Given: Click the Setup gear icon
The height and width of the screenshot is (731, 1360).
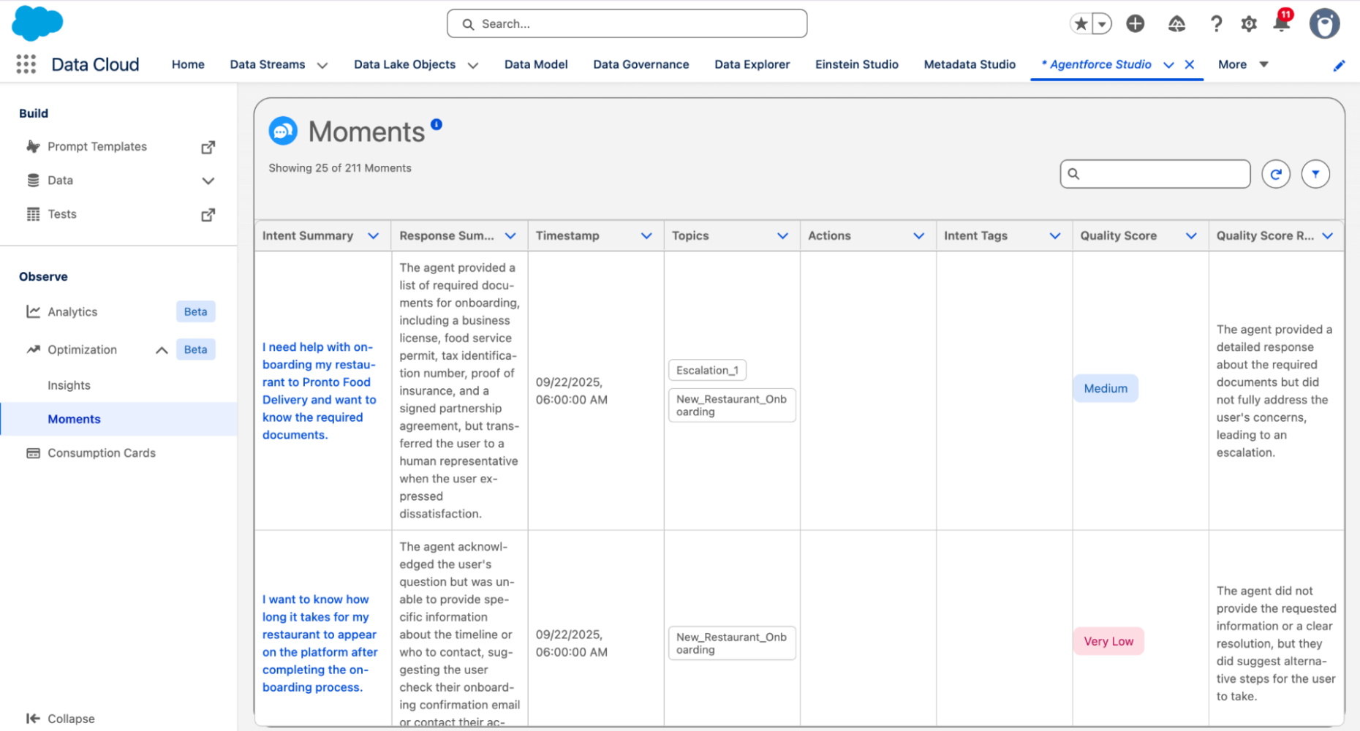Looking at the screenshot, I should [x=1248, y=23].
